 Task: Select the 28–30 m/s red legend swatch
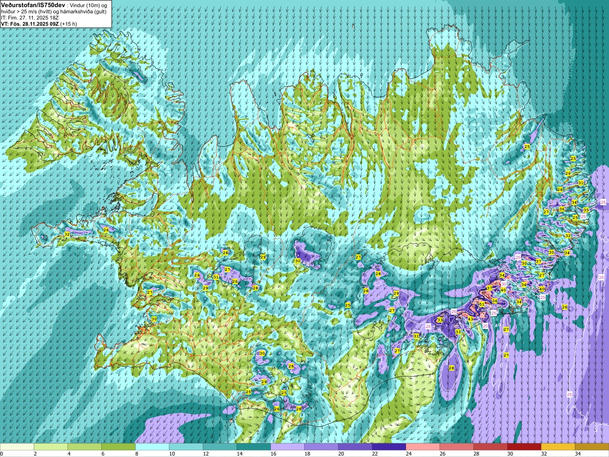pyautogui.click(x=490, y=447)
